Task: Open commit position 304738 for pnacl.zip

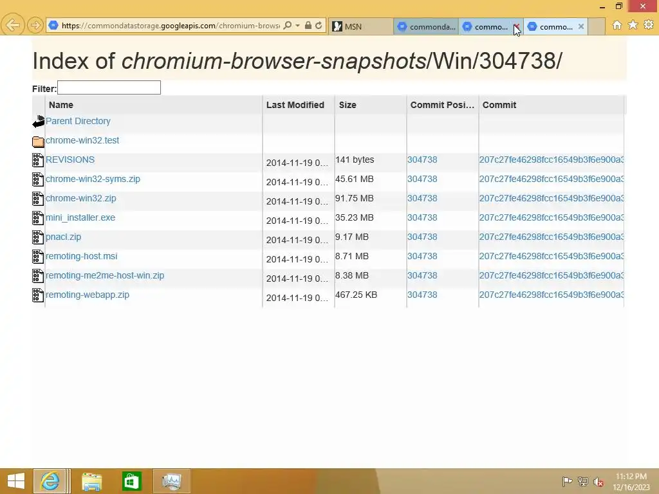Action: click(x=422, y=237)
